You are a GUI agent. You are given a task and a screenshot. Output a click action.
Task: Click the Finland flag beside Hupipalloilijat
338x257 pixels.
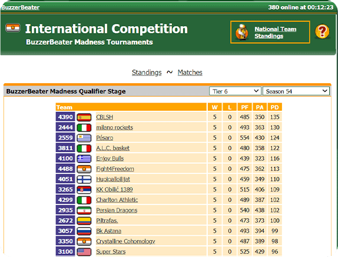tap(84, 179)
